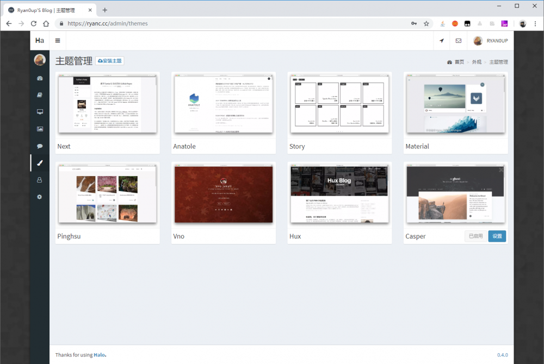Open the RYAN0UP user menu
Viewport: 544px width, 364px height.
pyautogui.click(x=491, y=41)
